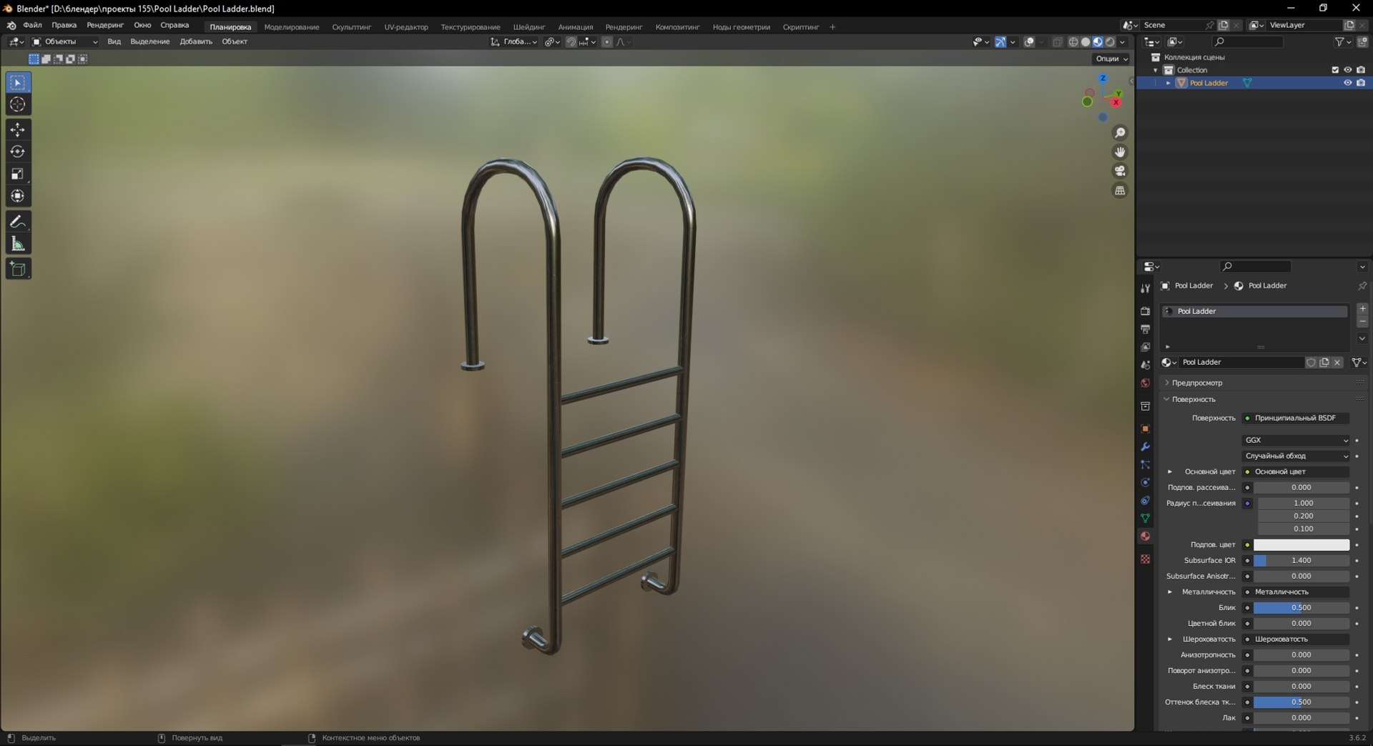Image resolution: width=1373 pixels, height=746 pixels.
Task: Open Texture properties checker tab
Action: point(1145,559)
